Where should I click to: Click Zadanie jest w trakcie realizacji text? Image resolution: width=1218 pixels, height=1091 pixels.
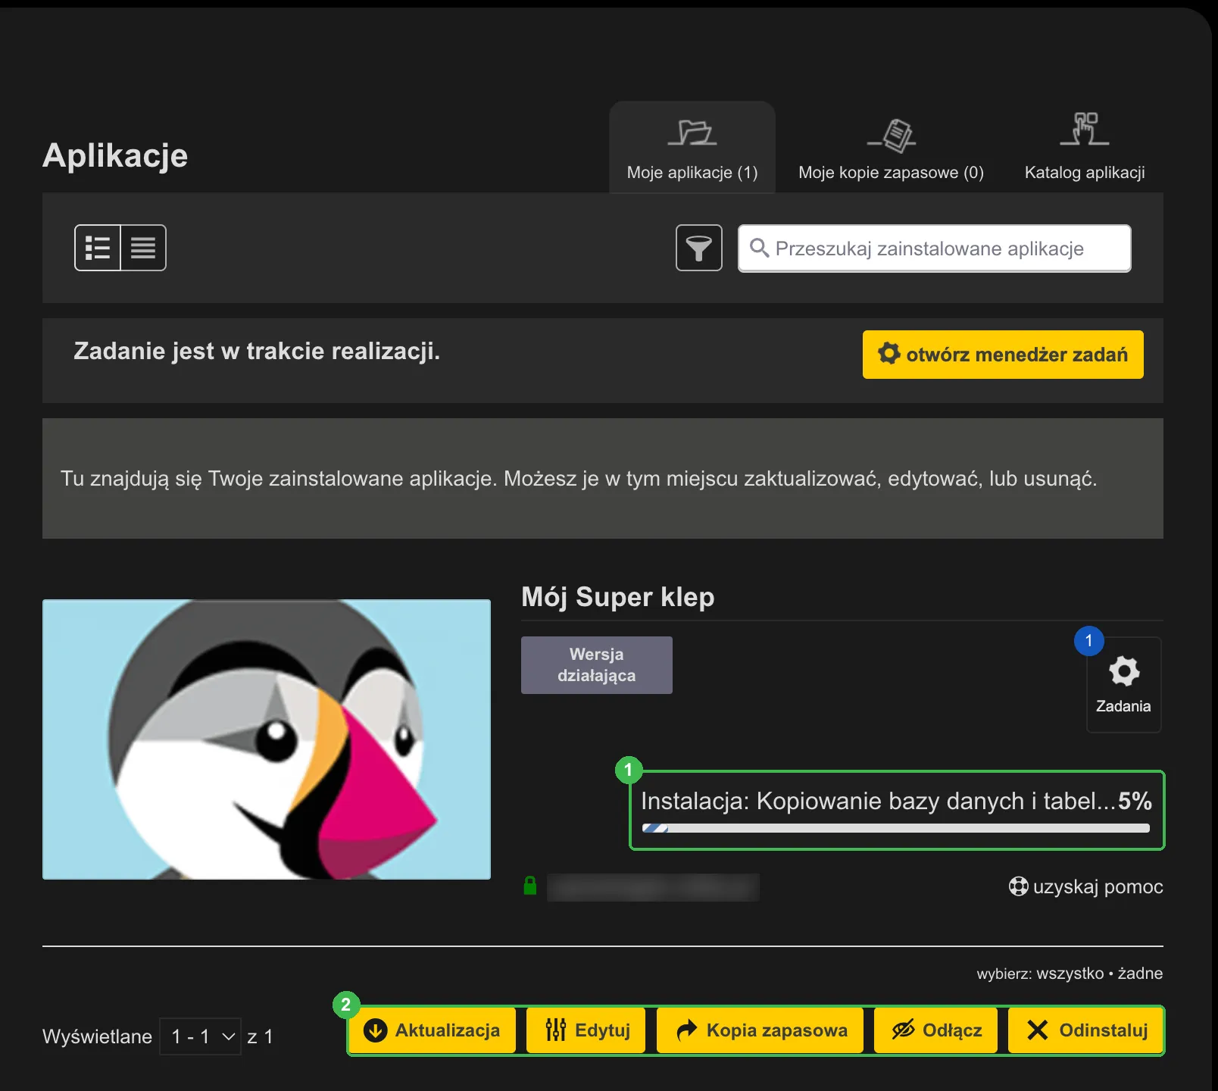click(x=257, y=352)
